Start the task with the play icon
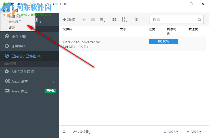 (x=84, y=19)
